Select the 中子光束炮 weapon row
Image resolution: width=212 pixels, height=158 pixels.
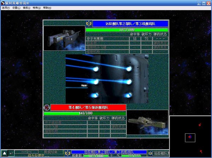click(127, 39)
